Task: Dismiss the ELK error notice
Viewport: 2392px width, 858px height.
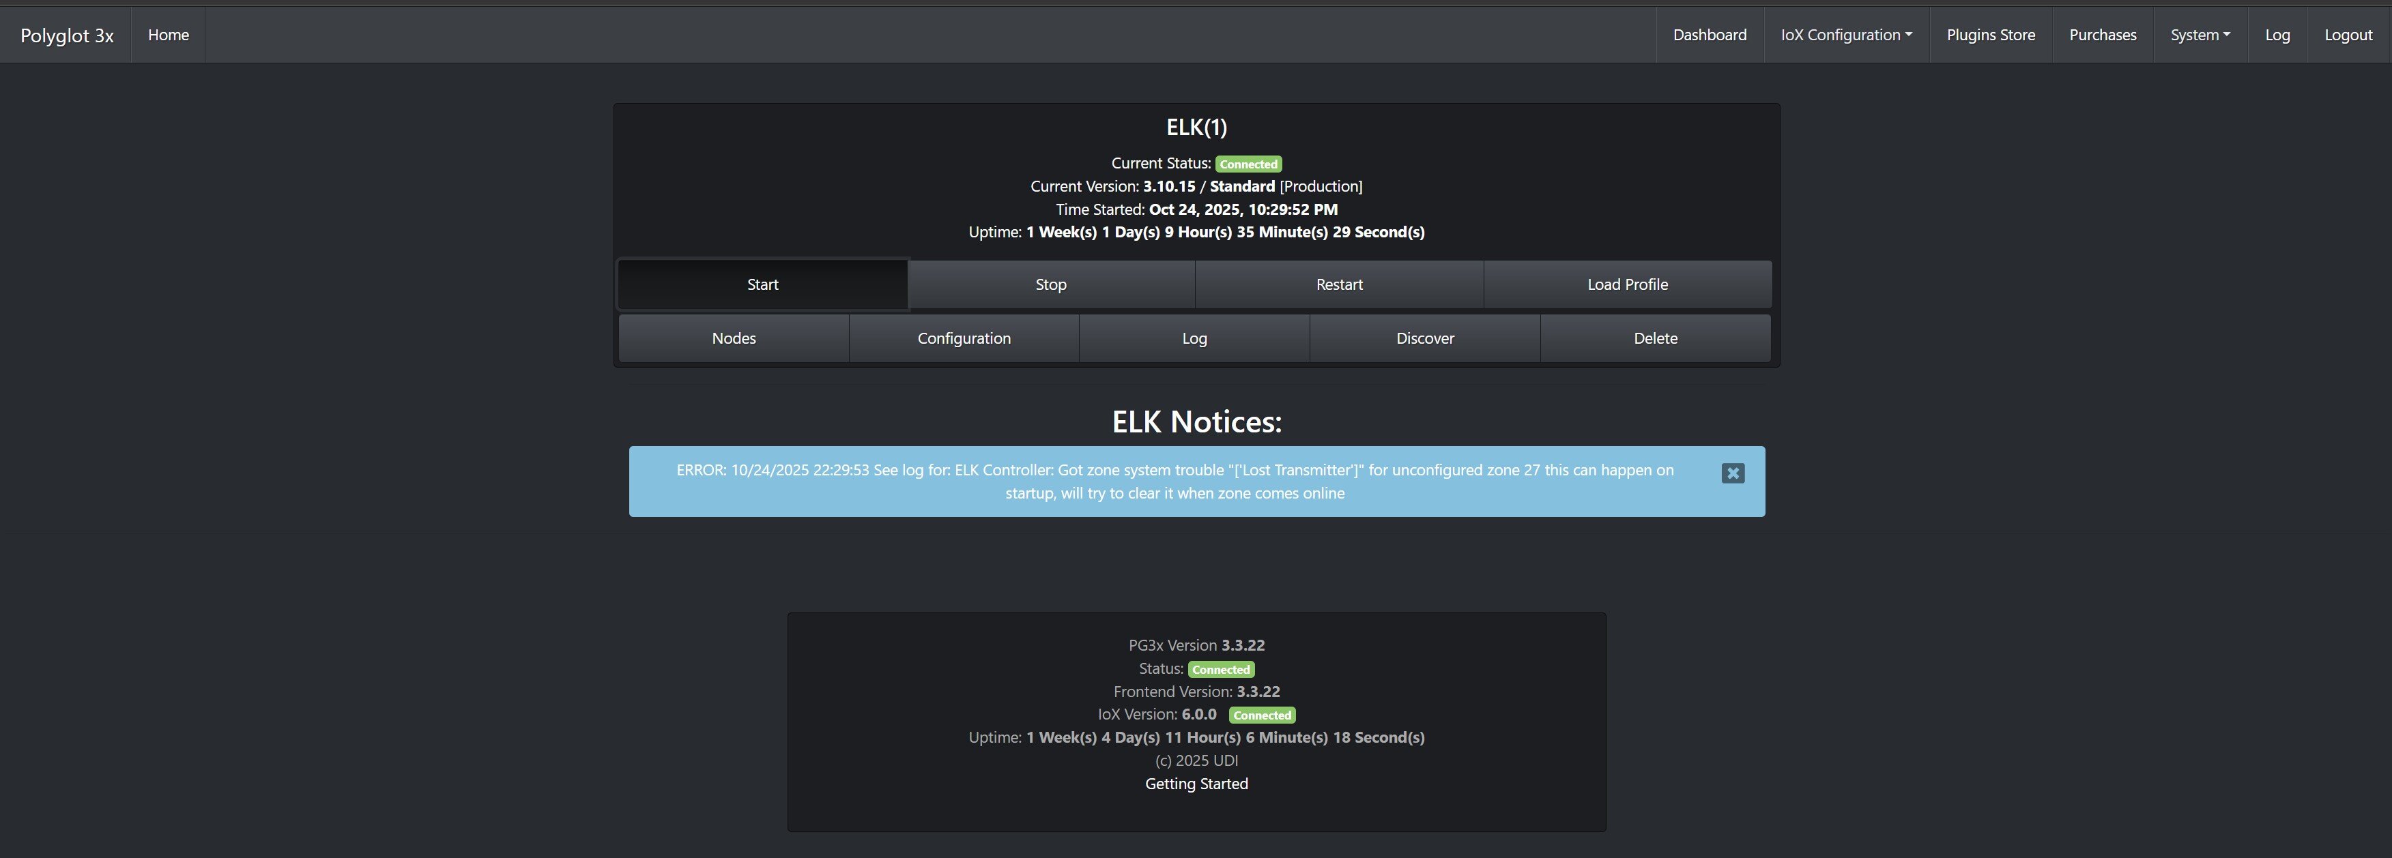Action: pyautogui.click(x=1732, y=473)
